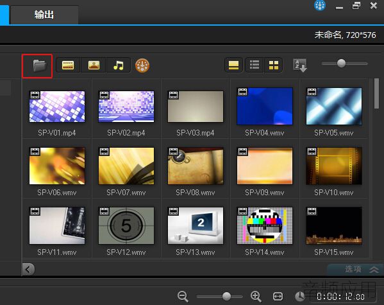This screenshot has width=384, height=305.
Task: Zoom out the timeline with the minus magnifier
Action: [183, 296]
